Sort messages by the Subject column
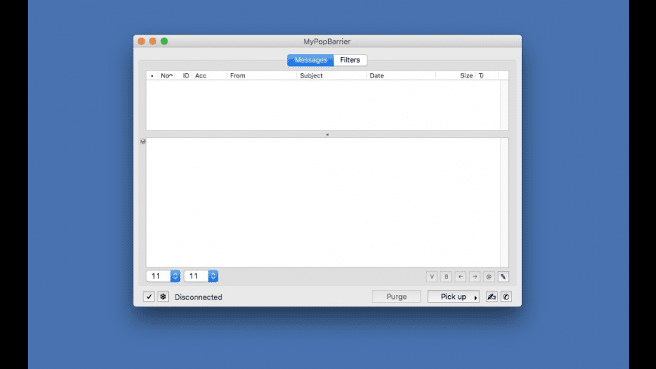 pyautogui.click(x=332, y=75)
